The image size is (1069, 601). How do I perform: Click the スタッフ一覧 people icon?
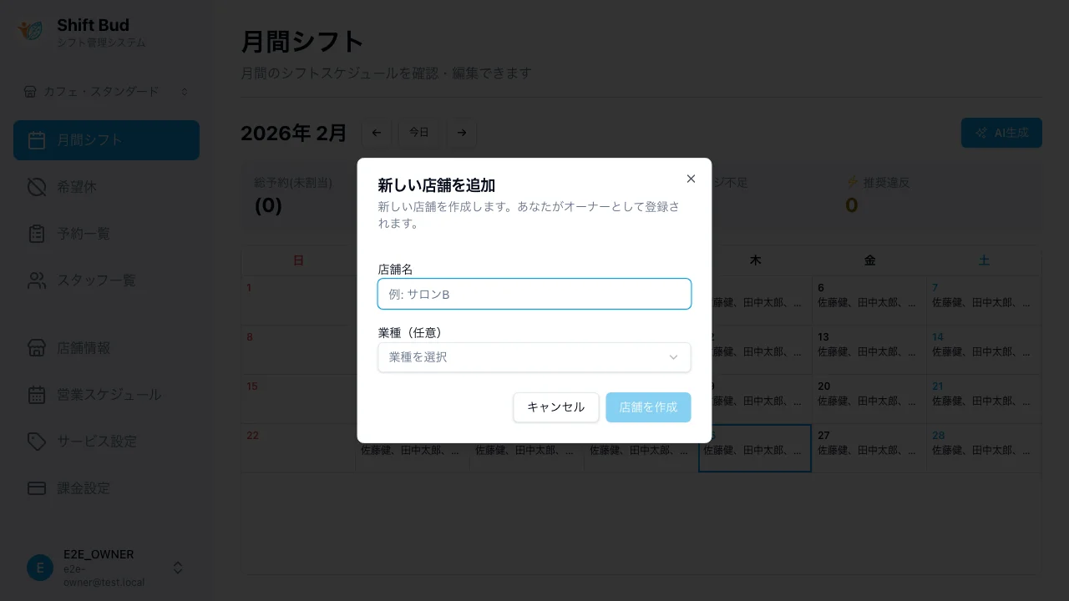37,280
